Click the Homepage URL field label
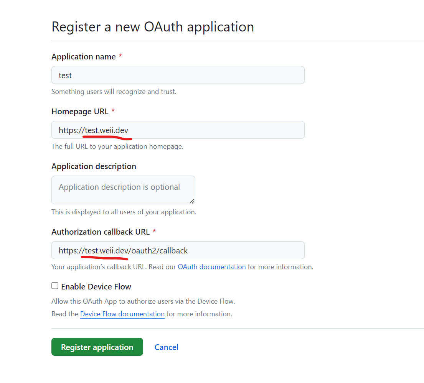 80,112
